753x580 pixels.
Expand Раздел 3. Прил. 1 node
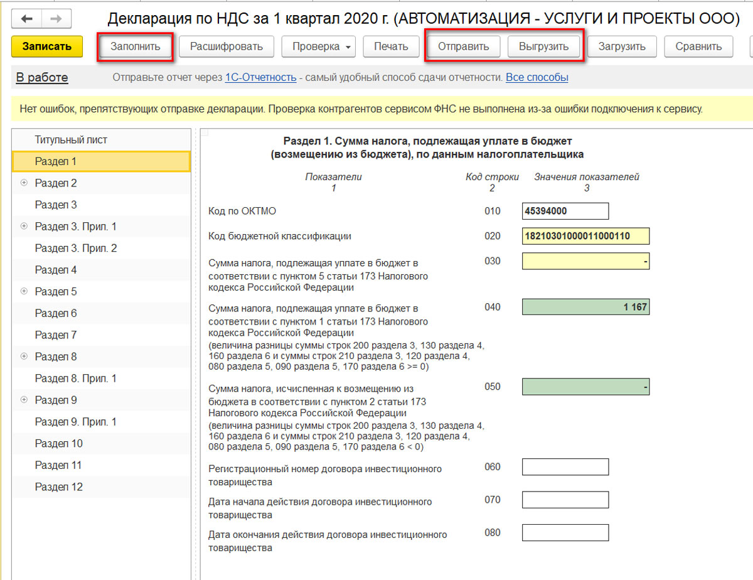[24, 227]
